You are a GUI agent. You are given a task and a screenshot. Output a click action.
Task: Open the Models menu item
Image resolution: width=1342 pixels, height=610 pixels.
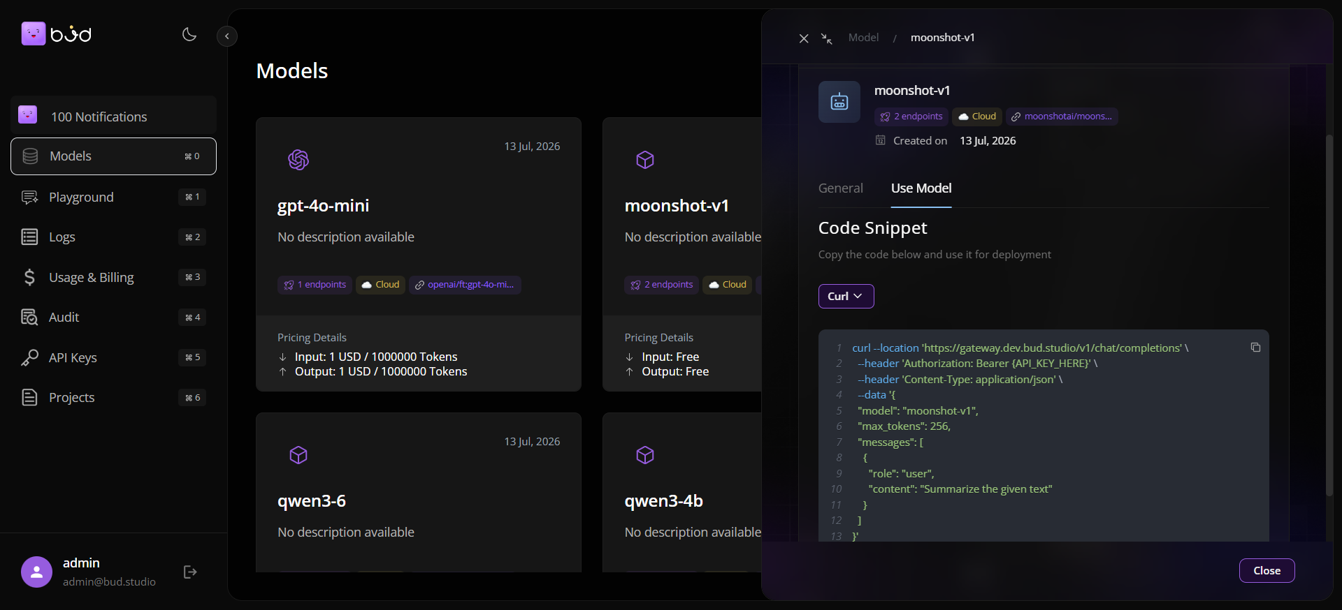[113, 156]
